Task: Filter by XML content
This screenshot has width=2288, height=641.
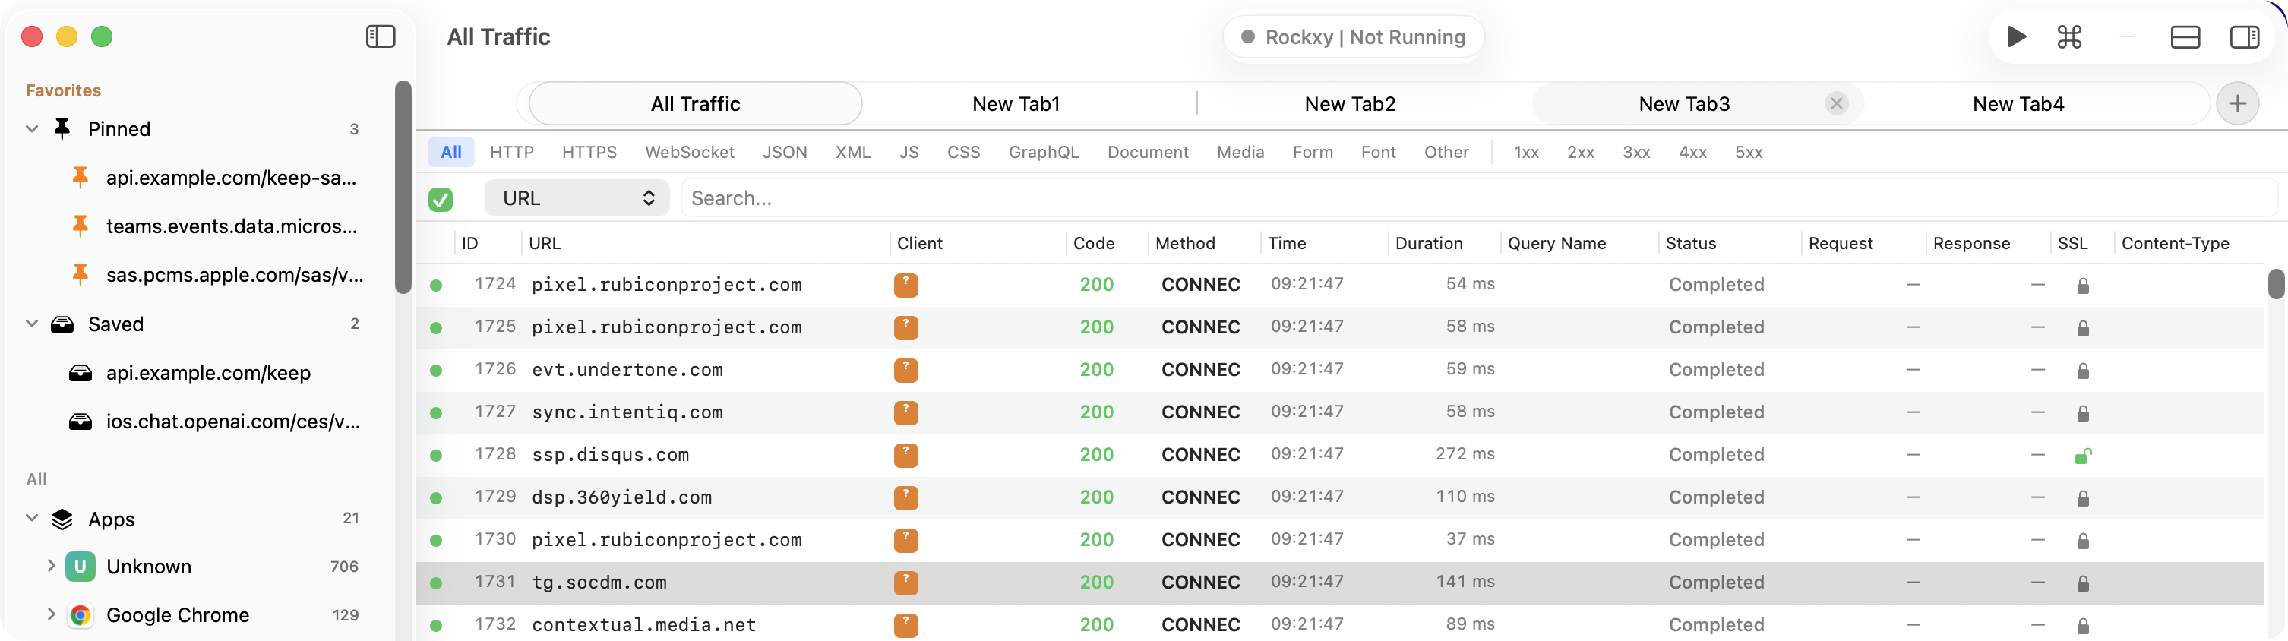Action: [x=852, y=152]
